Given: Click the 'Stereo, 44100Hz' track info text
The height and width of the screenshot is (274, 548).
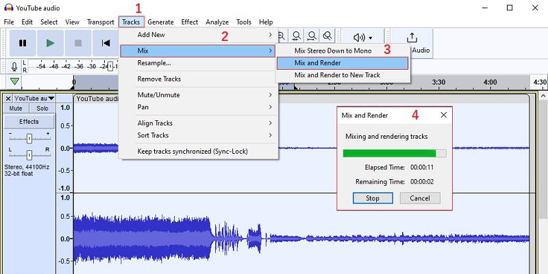Looking at the screenshot, I should 27,167.
